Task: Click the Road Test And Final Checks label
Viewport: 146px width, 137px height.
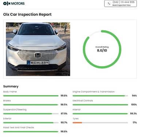Action: pyautogui.click(x=19, y=128)
